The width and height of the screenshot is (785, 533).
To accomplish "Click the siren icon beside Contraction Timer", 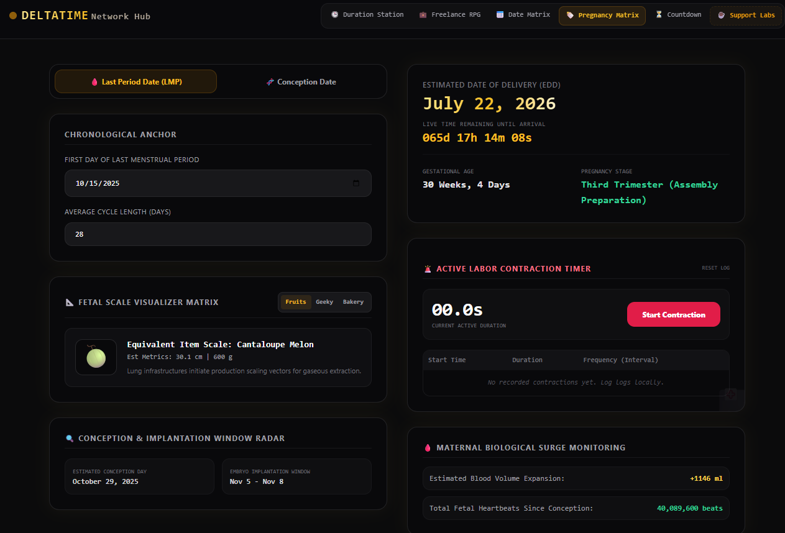I will (428, 269).
